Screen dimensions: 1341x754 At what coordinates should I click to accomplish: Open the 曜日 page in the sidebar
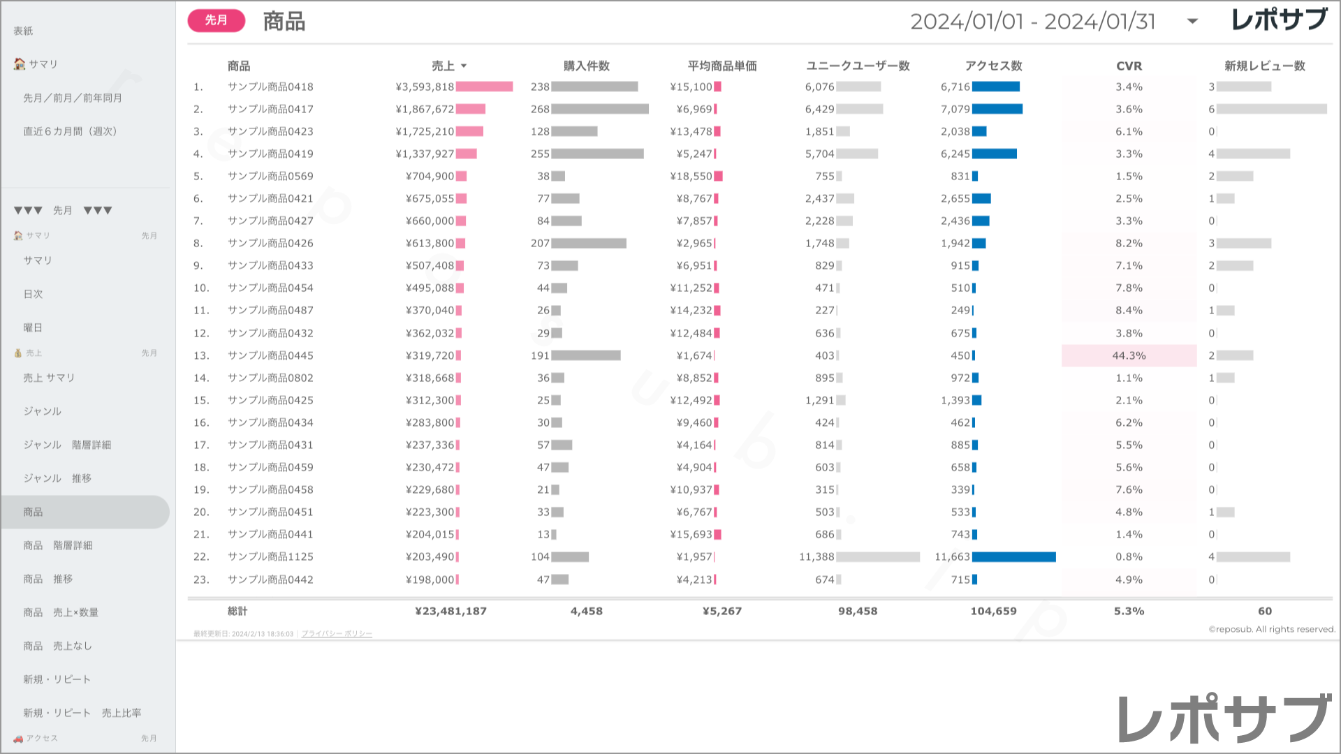tap(33, 327)
